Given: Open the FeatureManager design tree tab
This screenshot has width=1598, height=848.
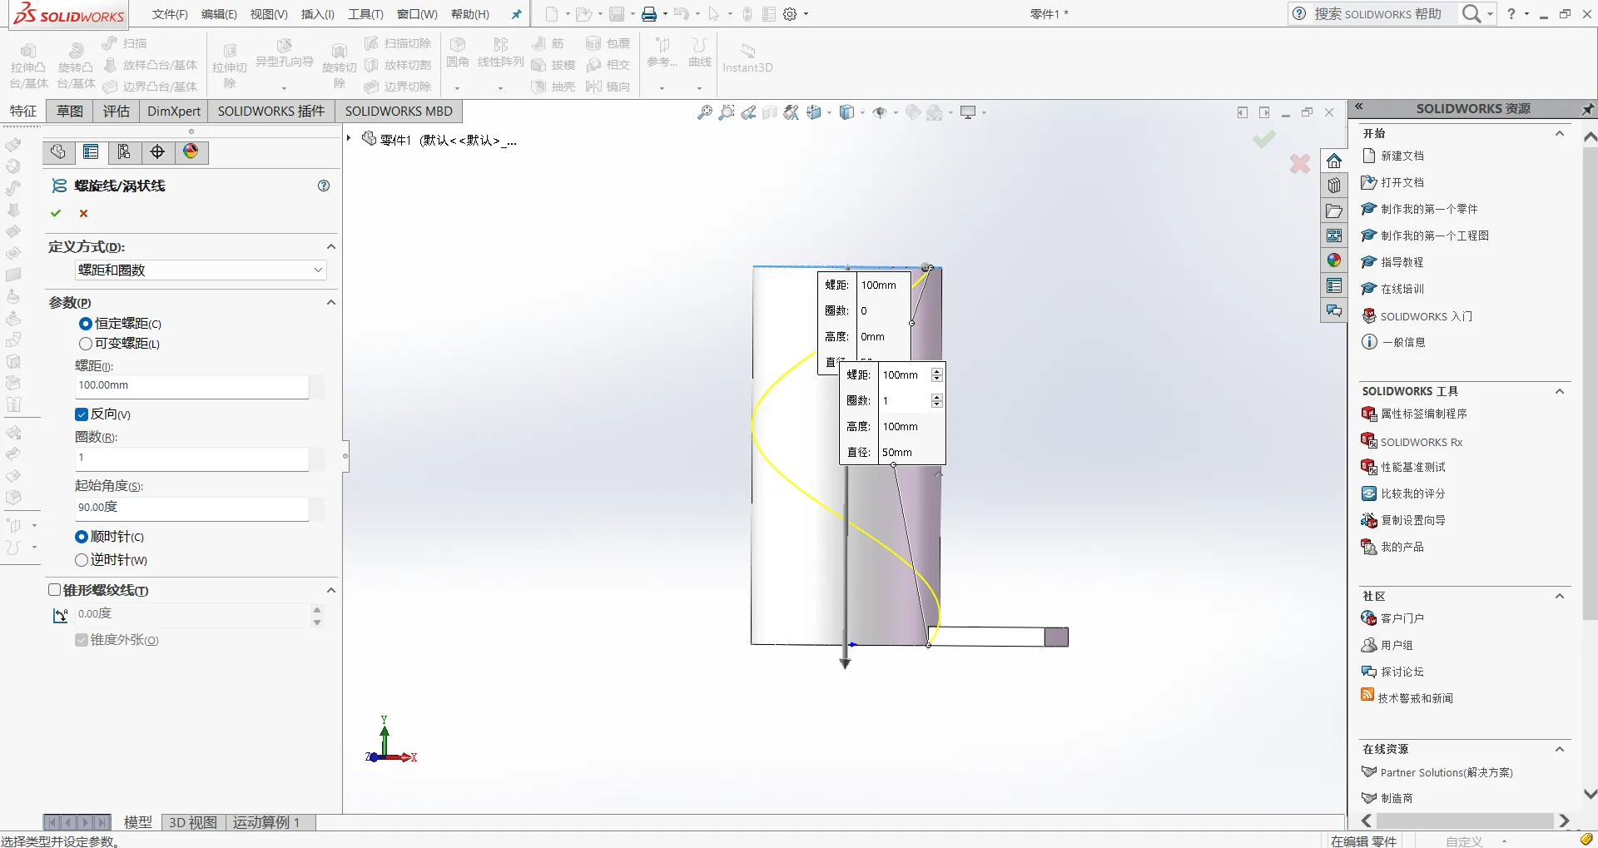Looking at the screenshot, I should click(x=57, y=151).
